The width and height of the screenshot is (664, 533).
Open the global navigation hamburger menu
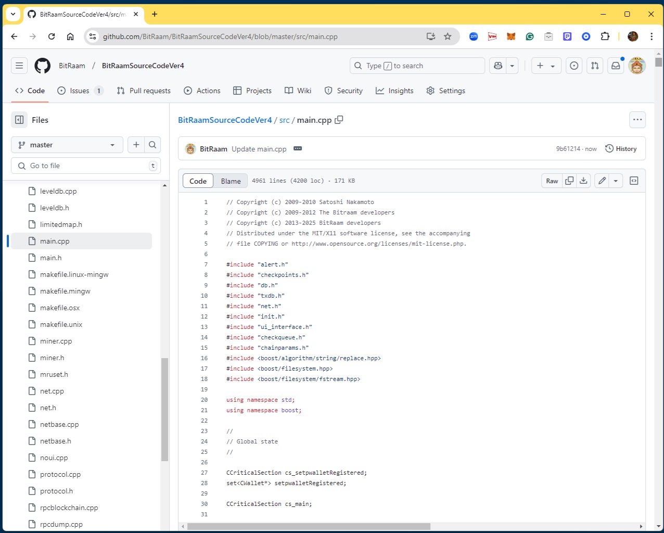(19, 66)
